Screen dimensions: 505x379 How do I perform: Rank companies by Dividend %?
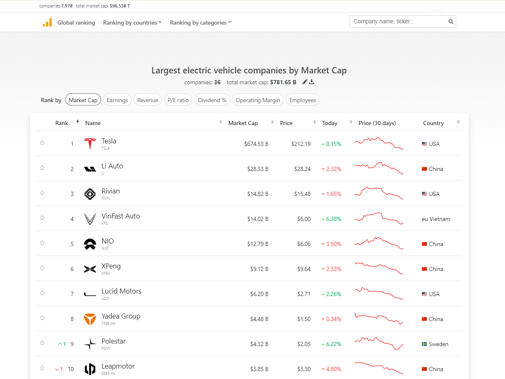(212, 100)
